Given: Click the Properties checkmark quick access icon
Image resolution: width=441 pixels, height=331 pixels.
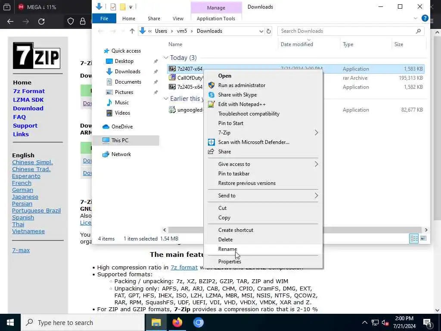Looking at the screenshot, I should (x=113, y=7).
